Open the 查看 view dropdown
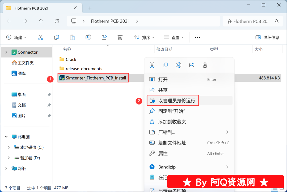 coord(174,37)
